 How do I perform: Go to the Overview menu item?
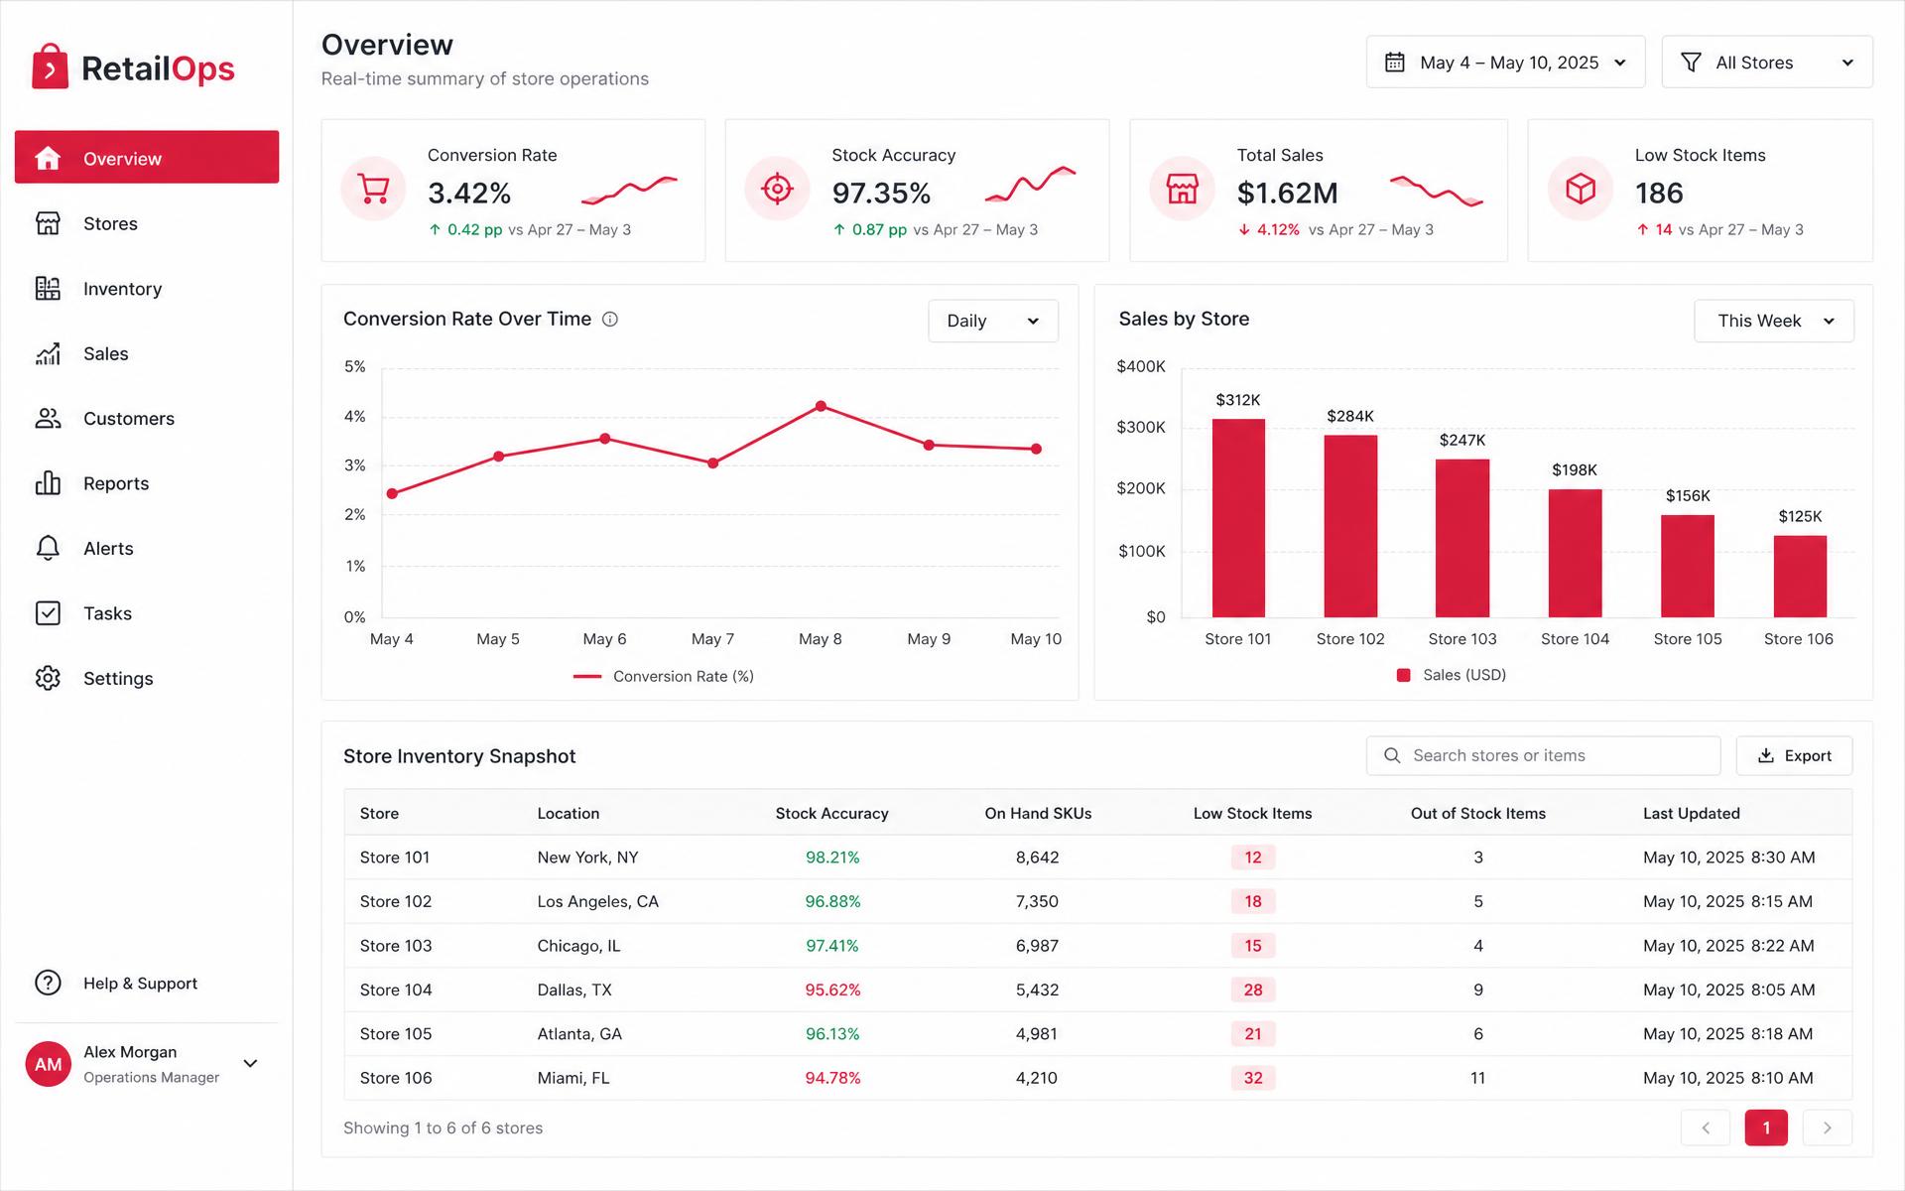tap(147, 157)
